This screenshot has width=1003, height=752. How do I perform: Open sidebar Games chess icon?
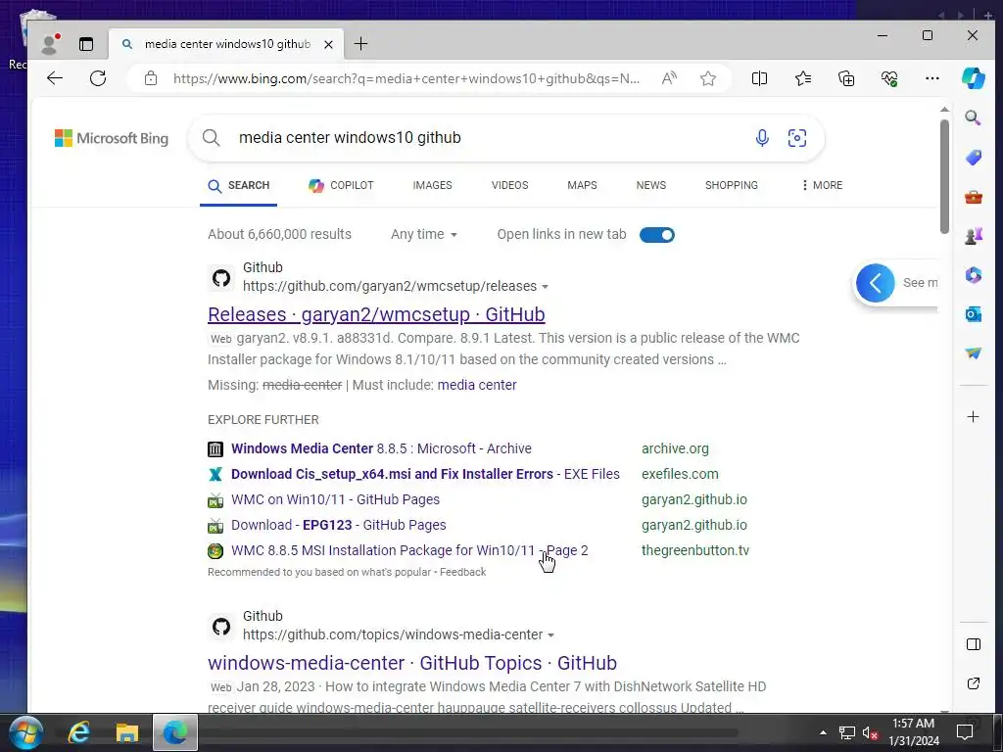pos(973,236)
